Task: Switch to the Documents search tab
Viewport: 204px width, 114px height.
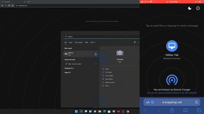Action: click(x=79, y=42)
